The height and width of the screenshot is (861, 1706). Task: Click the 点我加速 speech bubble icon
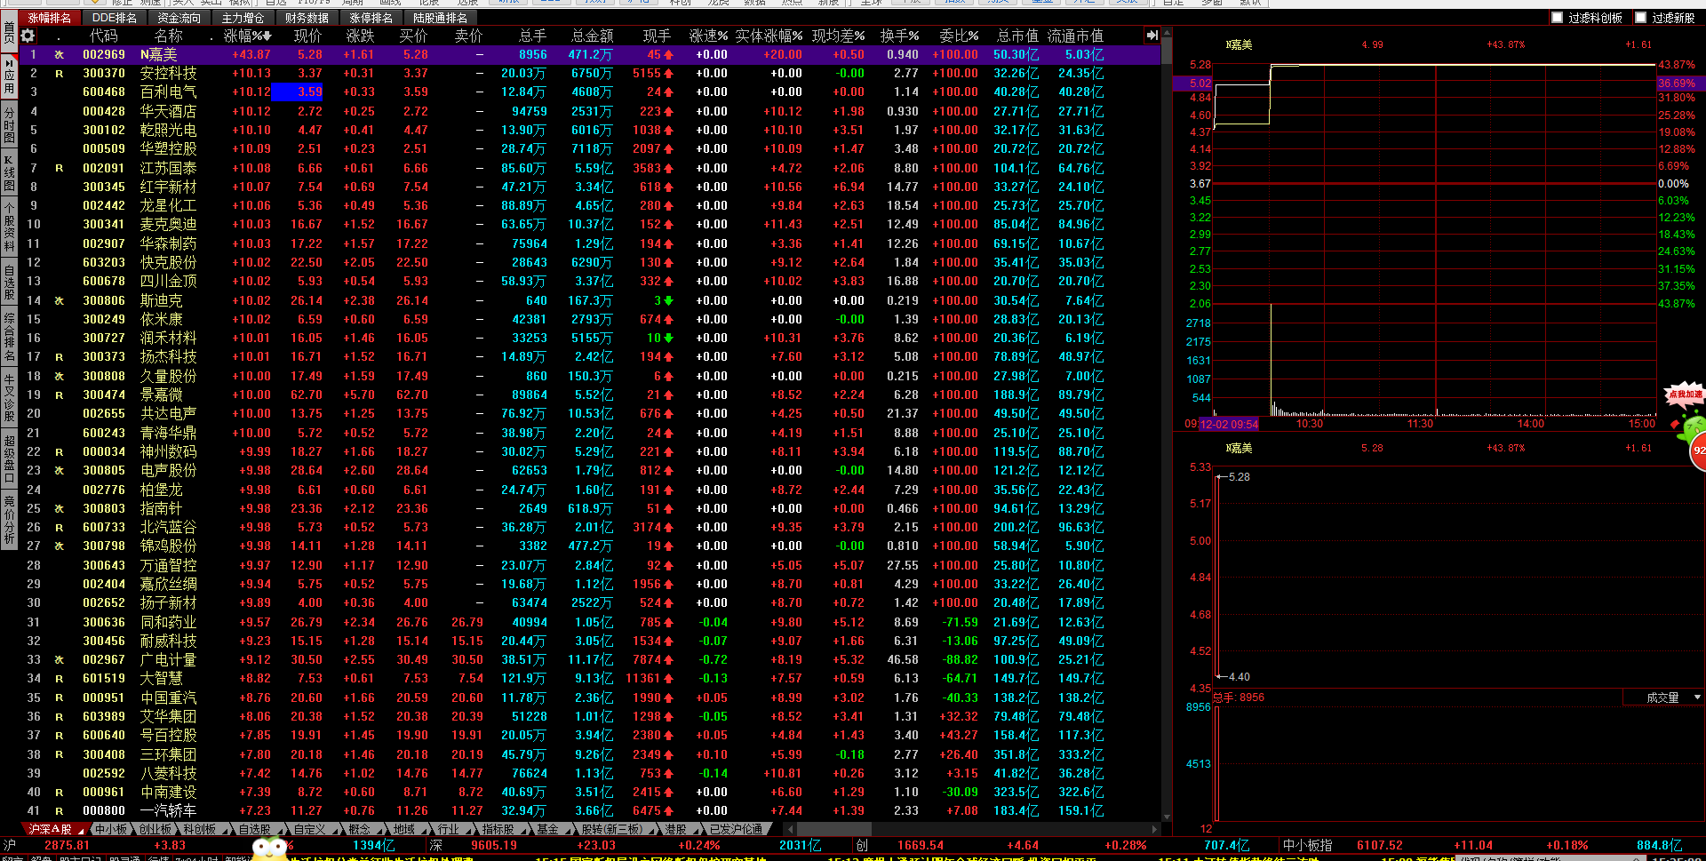(x=1685, y=395)
